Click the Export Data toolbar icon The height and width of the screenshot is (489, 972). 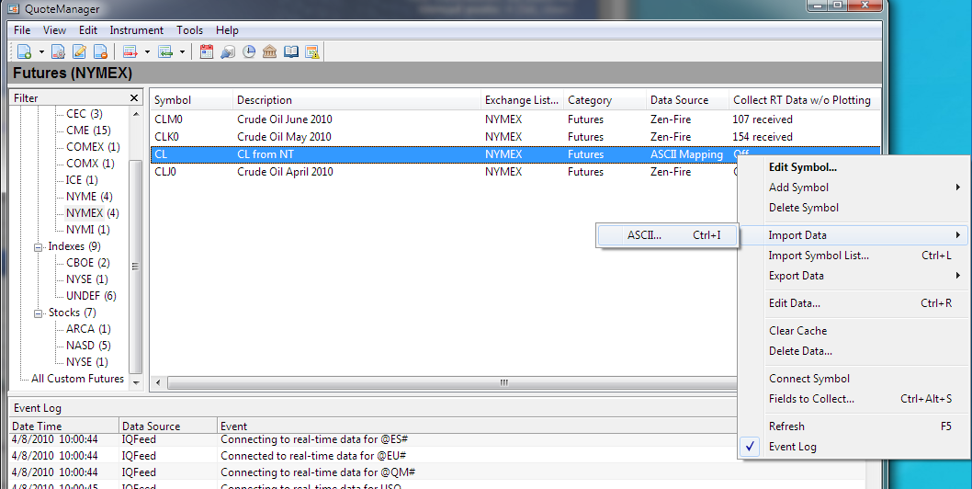[x=130, y=52]
